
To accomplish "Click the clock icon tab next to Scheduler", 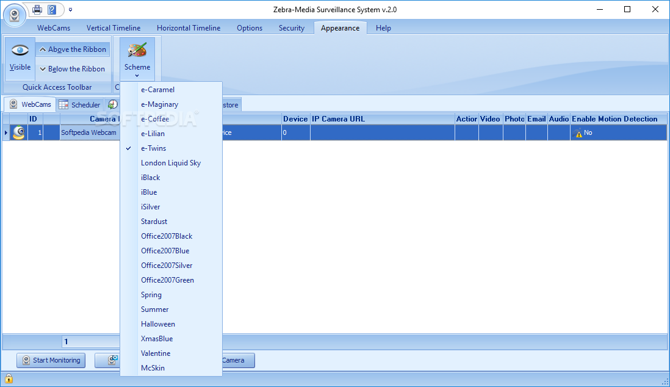I will pyautogui.click(x=112, y=105).
